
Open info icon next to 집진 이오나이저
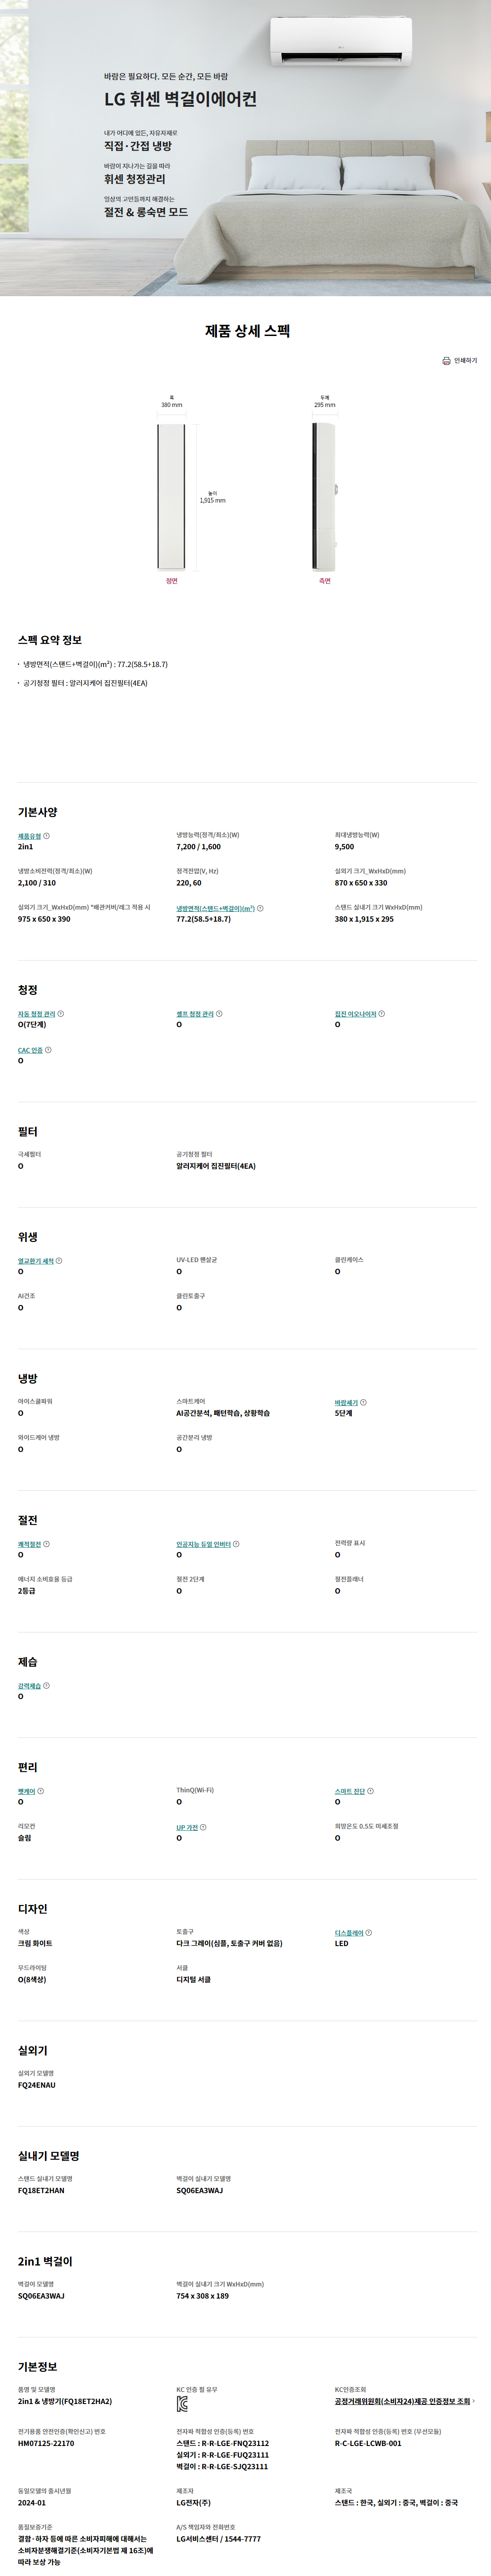[382, 1014]
